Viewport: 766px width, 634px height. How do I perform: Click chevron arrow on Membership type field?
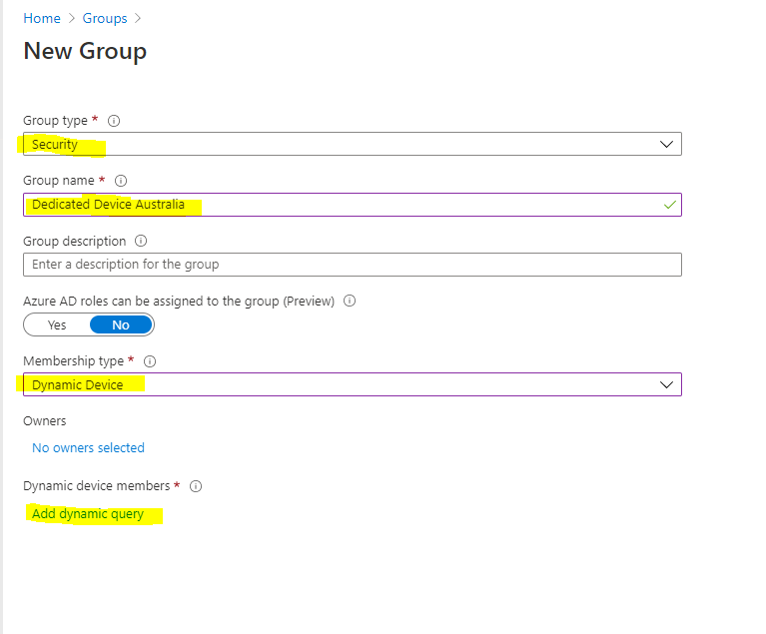click(x=667, y=384)
